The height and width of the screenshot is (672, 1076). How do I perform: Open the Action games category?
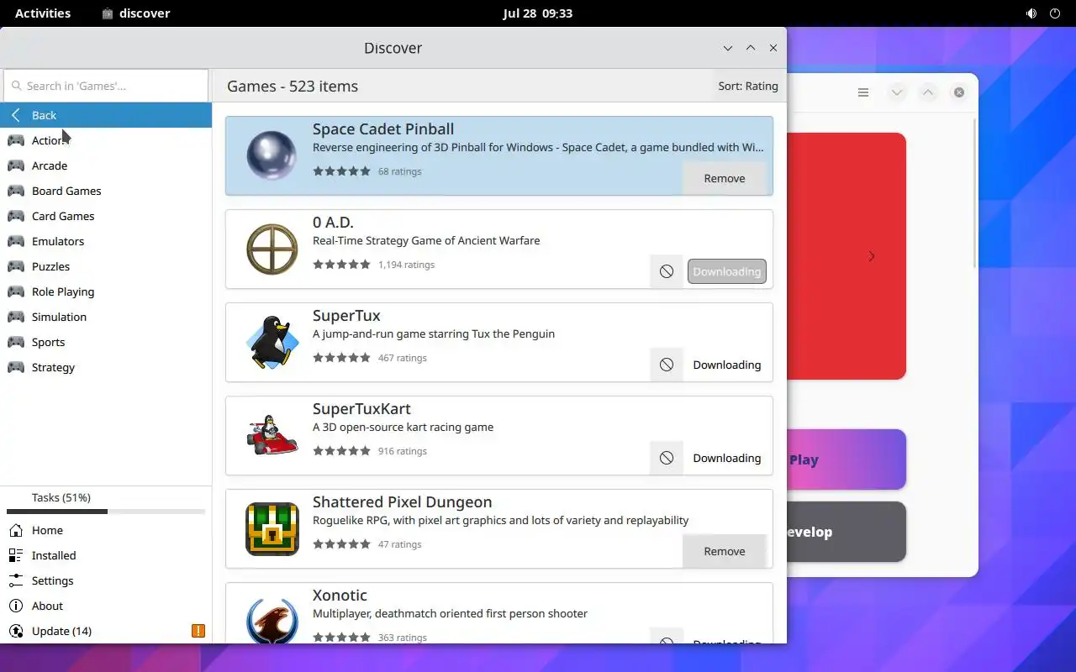106,140
